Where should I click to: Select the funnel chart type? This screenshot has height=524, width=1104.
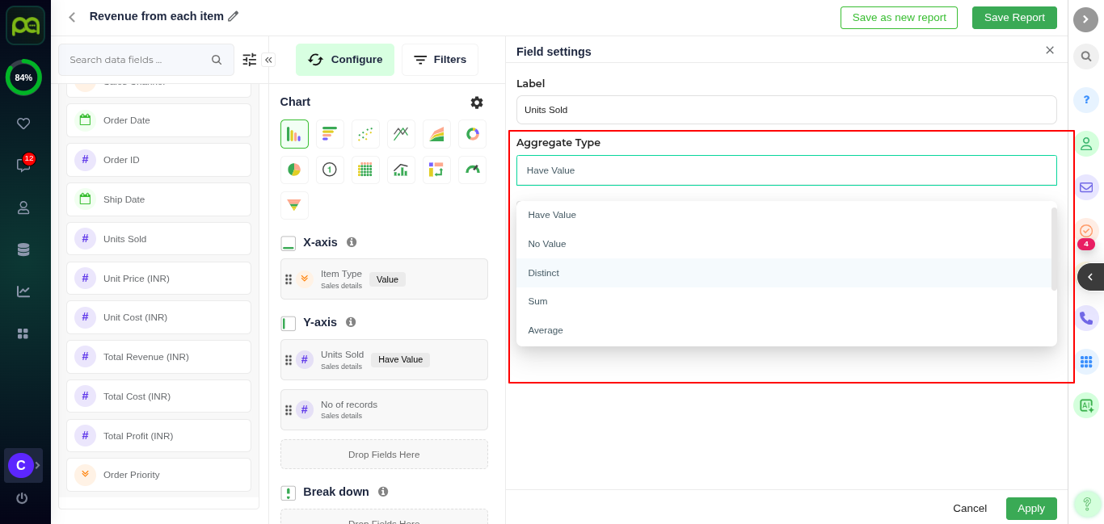[294, 205]
